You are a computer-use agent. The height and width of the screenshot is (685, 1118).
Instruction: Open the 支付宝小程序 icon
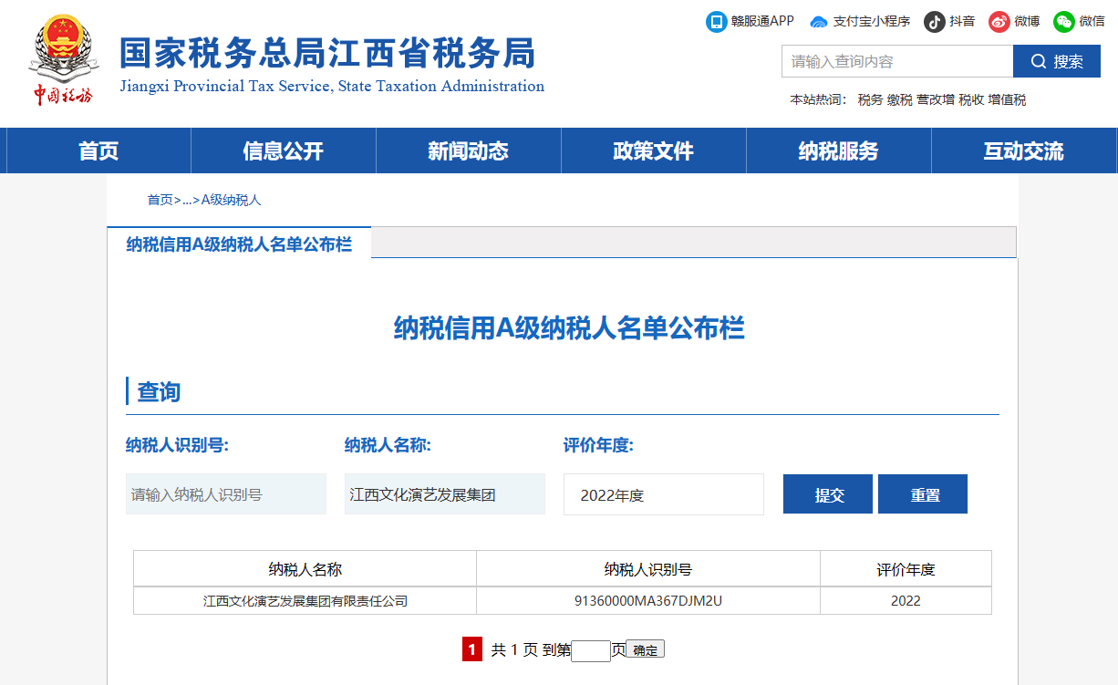(819, 21)
